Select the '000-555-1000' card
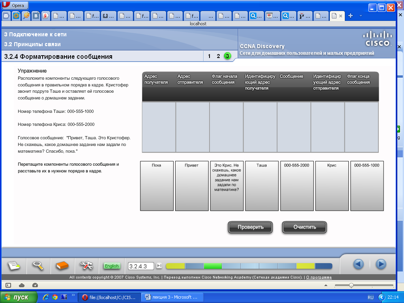Image resolution: width=404 pixels, height=303 pixels. click(x=367, y=186)
